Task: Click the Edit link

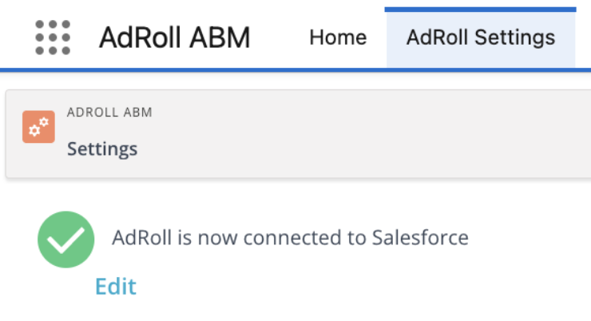Action: (x=116, y=286)
